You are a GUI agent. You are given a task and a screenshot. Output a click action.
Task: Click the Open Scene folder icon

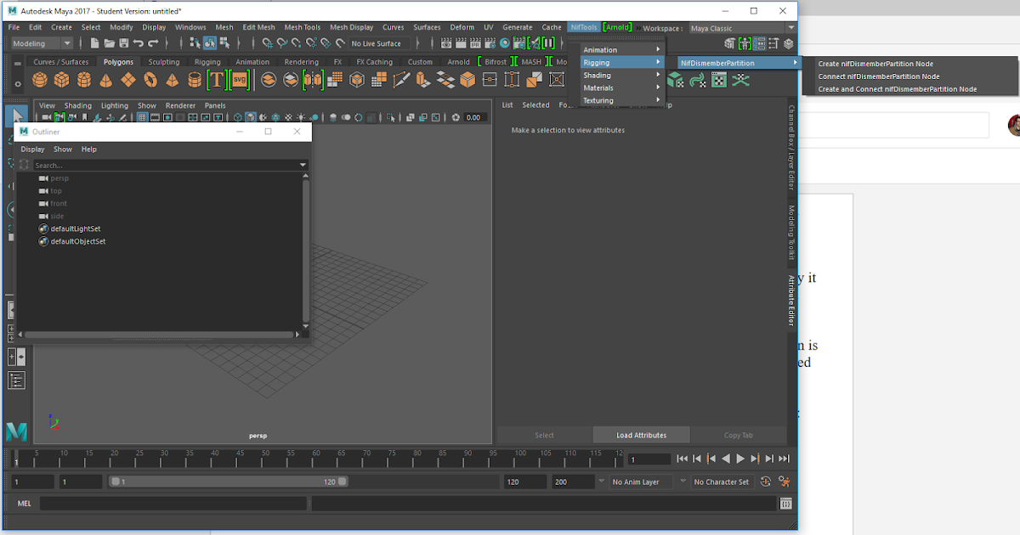(110, 43)
